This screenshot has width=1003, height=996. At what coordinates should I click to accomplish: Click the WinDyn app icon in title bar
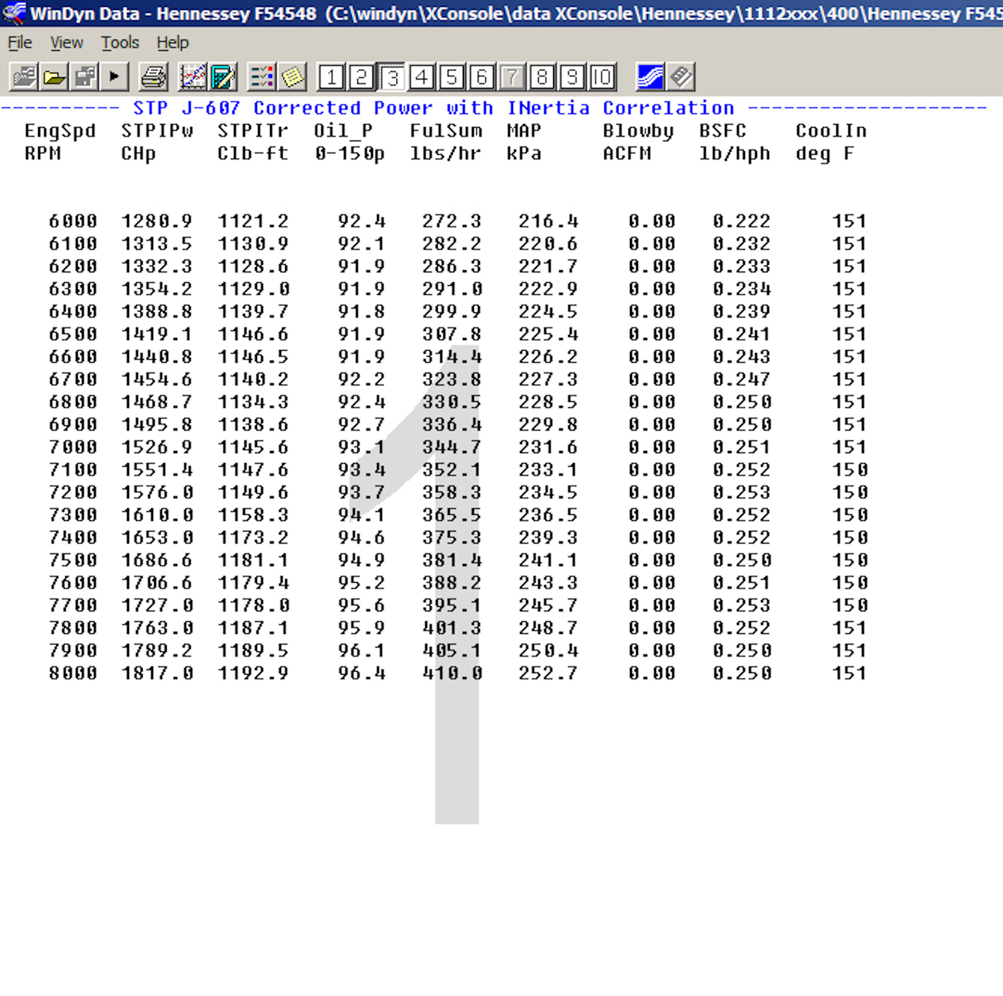click(14, 13)
